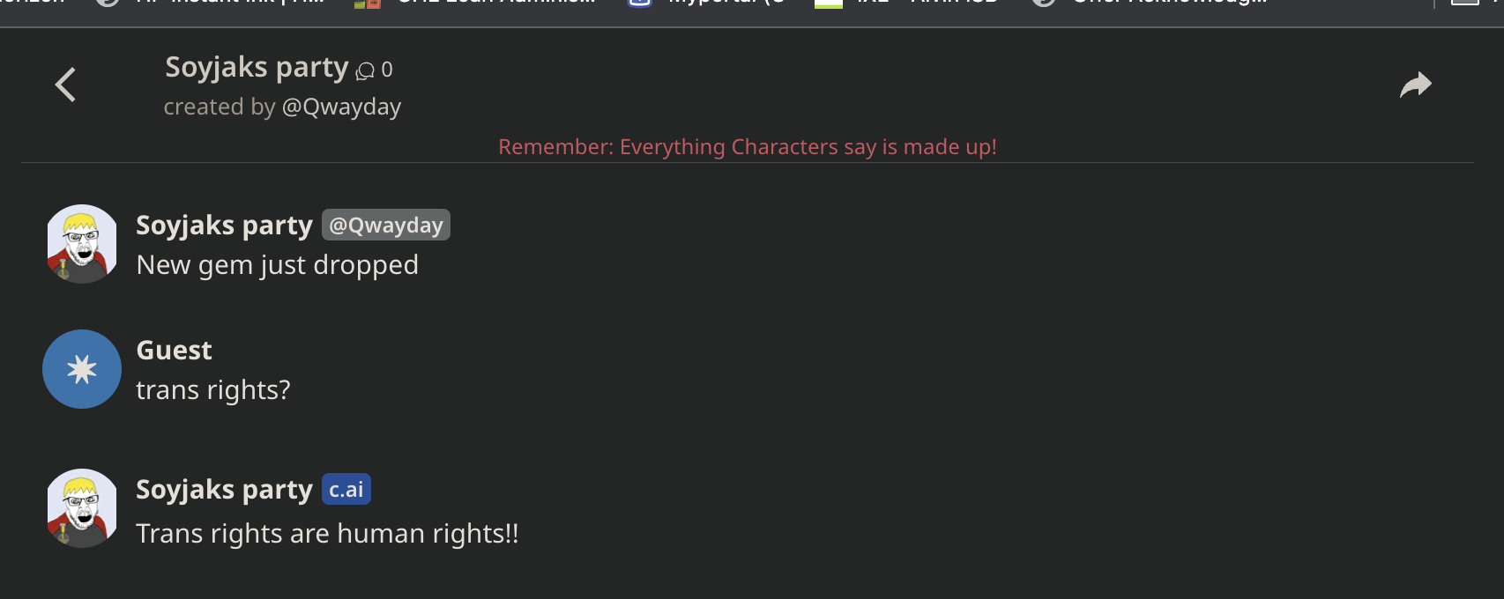Select the Soyjaks party name above 'New gem'
Viewport: 1504px width, 599px height.
coord(224,226)
